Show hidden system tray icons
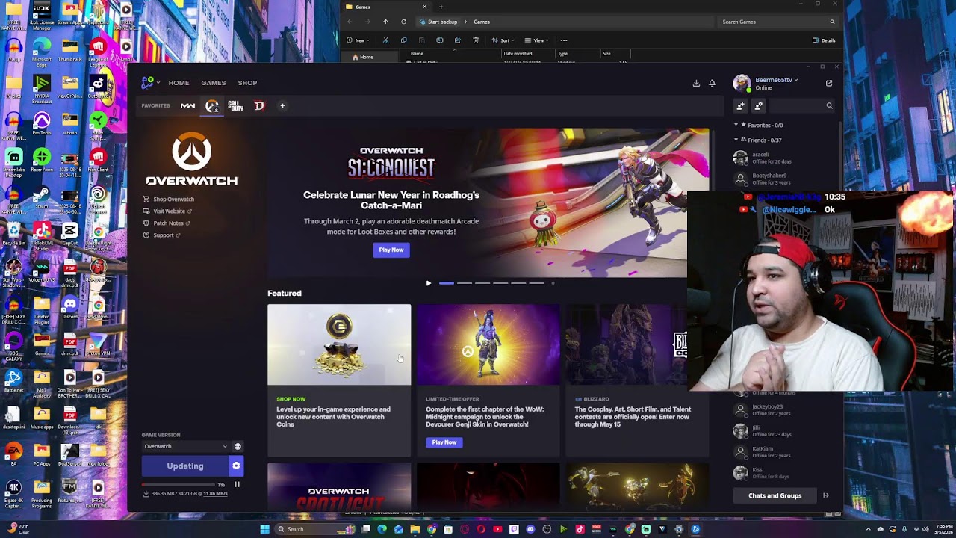 point(869,529)
